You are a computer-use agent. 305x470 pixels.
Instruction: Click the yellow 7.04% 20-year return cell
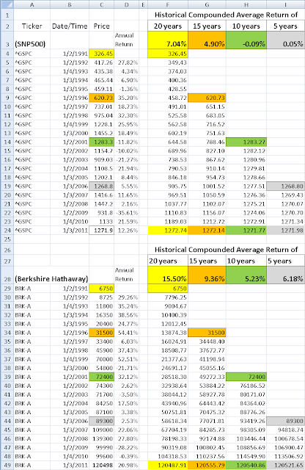(x=168, y=40)
